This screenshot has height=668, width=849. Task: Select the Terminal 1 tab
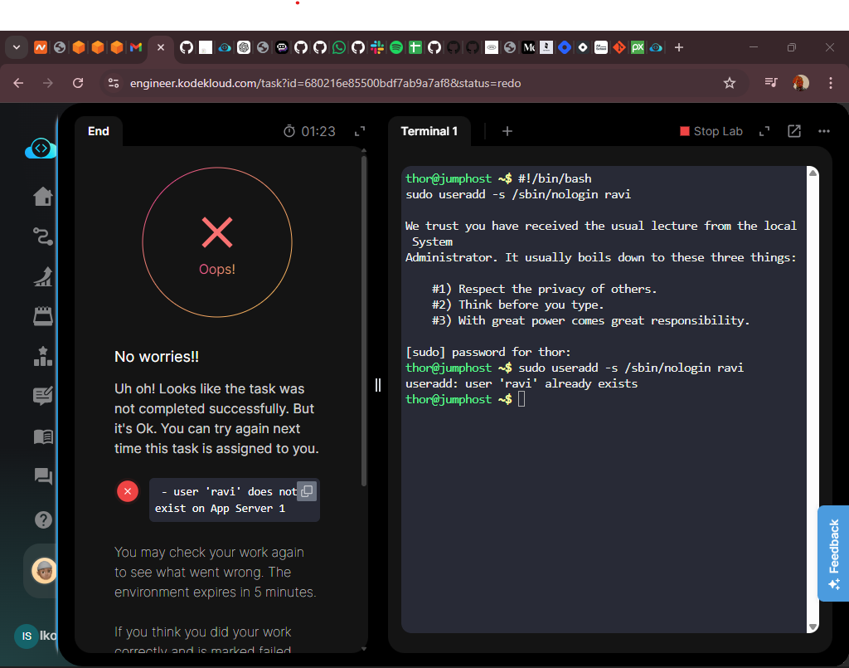(429, 131)
